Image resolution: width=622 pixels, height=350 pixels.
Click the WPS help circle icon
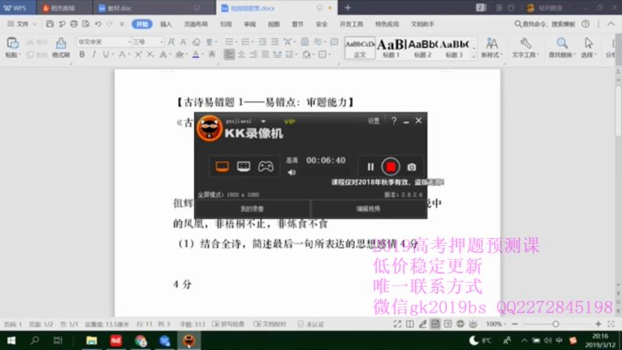(x=585, y=24)
